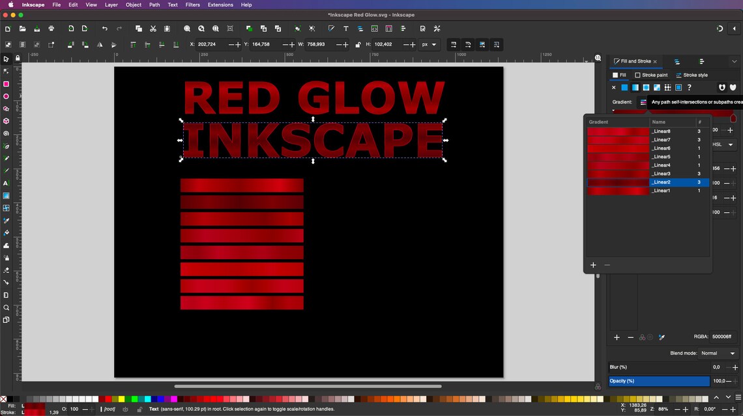Screen dimensions: 743x416
Task: Collapse the Fill and Stroke panel via chevron
Action: (735, 61)
